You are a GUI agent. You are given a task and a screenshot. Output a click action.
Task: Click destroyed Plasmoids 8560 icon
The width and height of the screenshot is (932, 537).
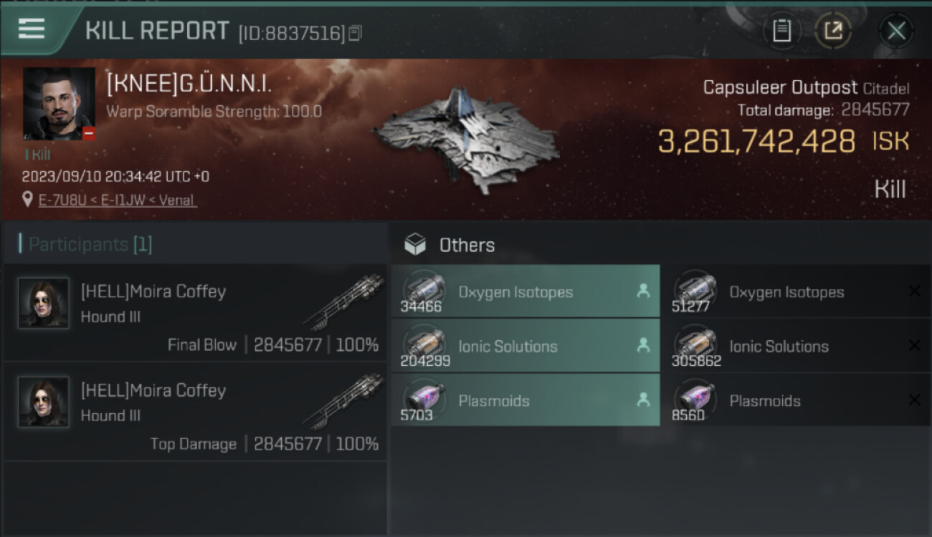click(x=695, y=397)
